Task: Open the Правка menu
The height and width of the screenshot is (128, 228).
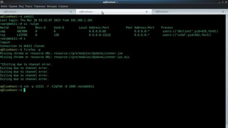Action: pyautogui.click(x=13, y=6)
